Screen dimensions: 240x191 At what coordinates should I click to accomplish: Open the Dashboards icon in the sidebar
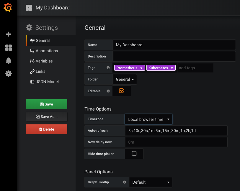pos(8,47)
